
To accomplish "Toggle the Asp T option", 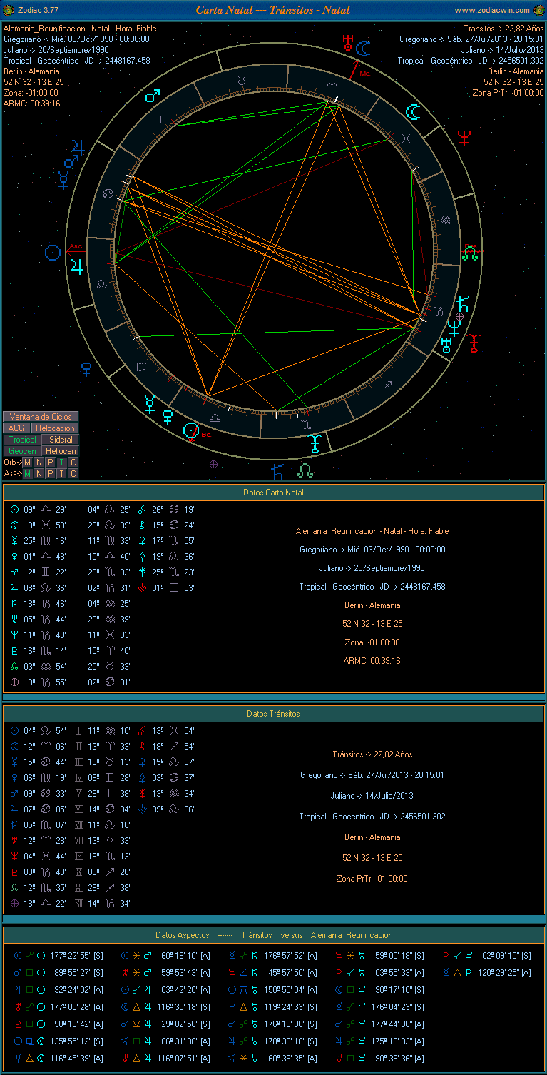I will [x=61, y=473].
